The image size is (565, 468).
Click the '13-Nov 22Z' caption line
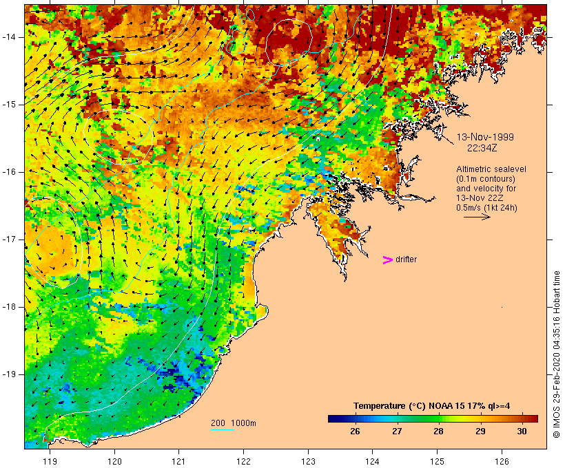coord(480,198)
